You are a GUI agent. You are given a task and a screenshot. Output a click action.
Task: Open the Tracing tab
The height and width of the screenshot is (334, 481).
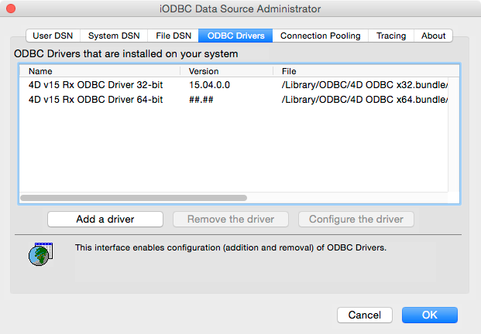pyautogui.click(x=390, y=36)
